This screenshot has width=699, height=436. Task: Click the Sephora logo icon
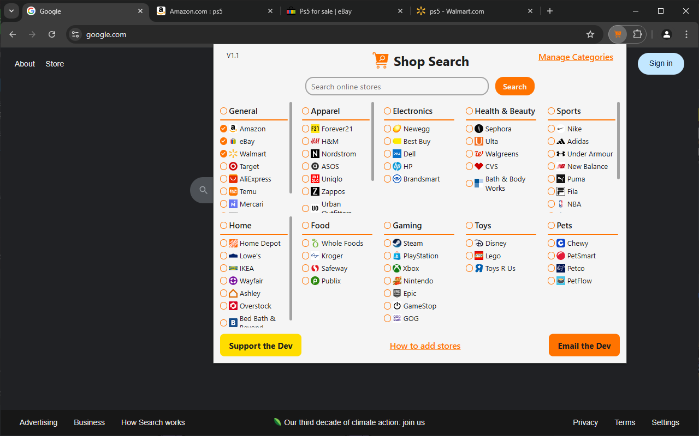[479, 129]
